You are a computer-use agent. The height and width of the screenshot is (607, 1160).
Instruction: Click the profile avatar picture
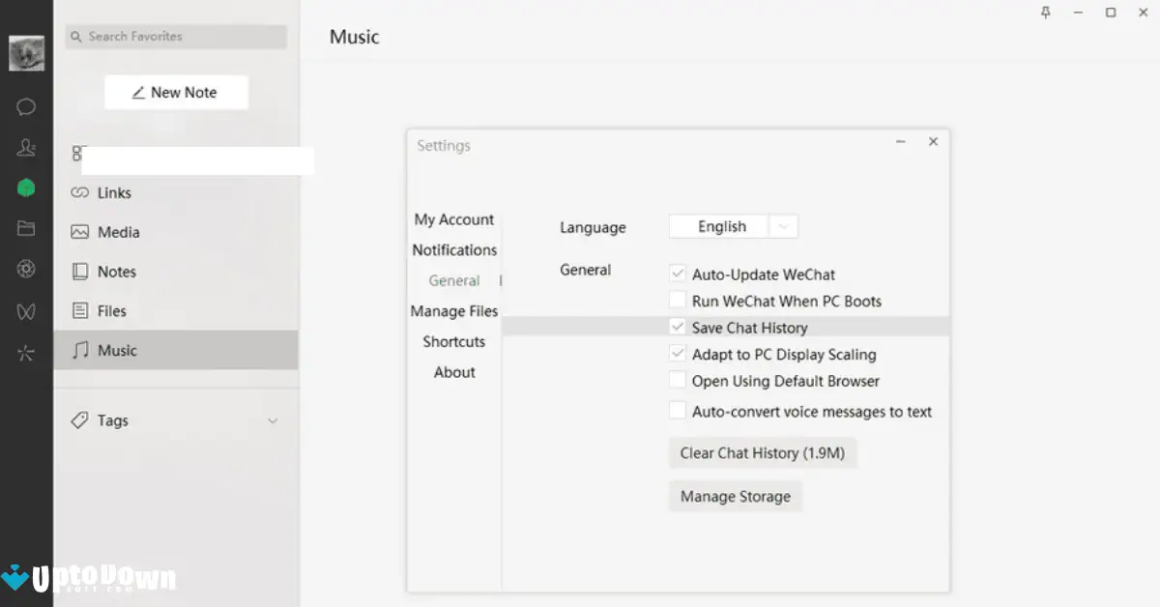(26, 53)
